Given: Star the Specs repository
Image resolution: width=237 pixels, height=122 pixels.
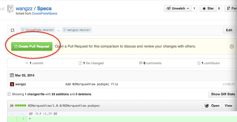Looking at the screenshot, I should [x=208, y=8].
